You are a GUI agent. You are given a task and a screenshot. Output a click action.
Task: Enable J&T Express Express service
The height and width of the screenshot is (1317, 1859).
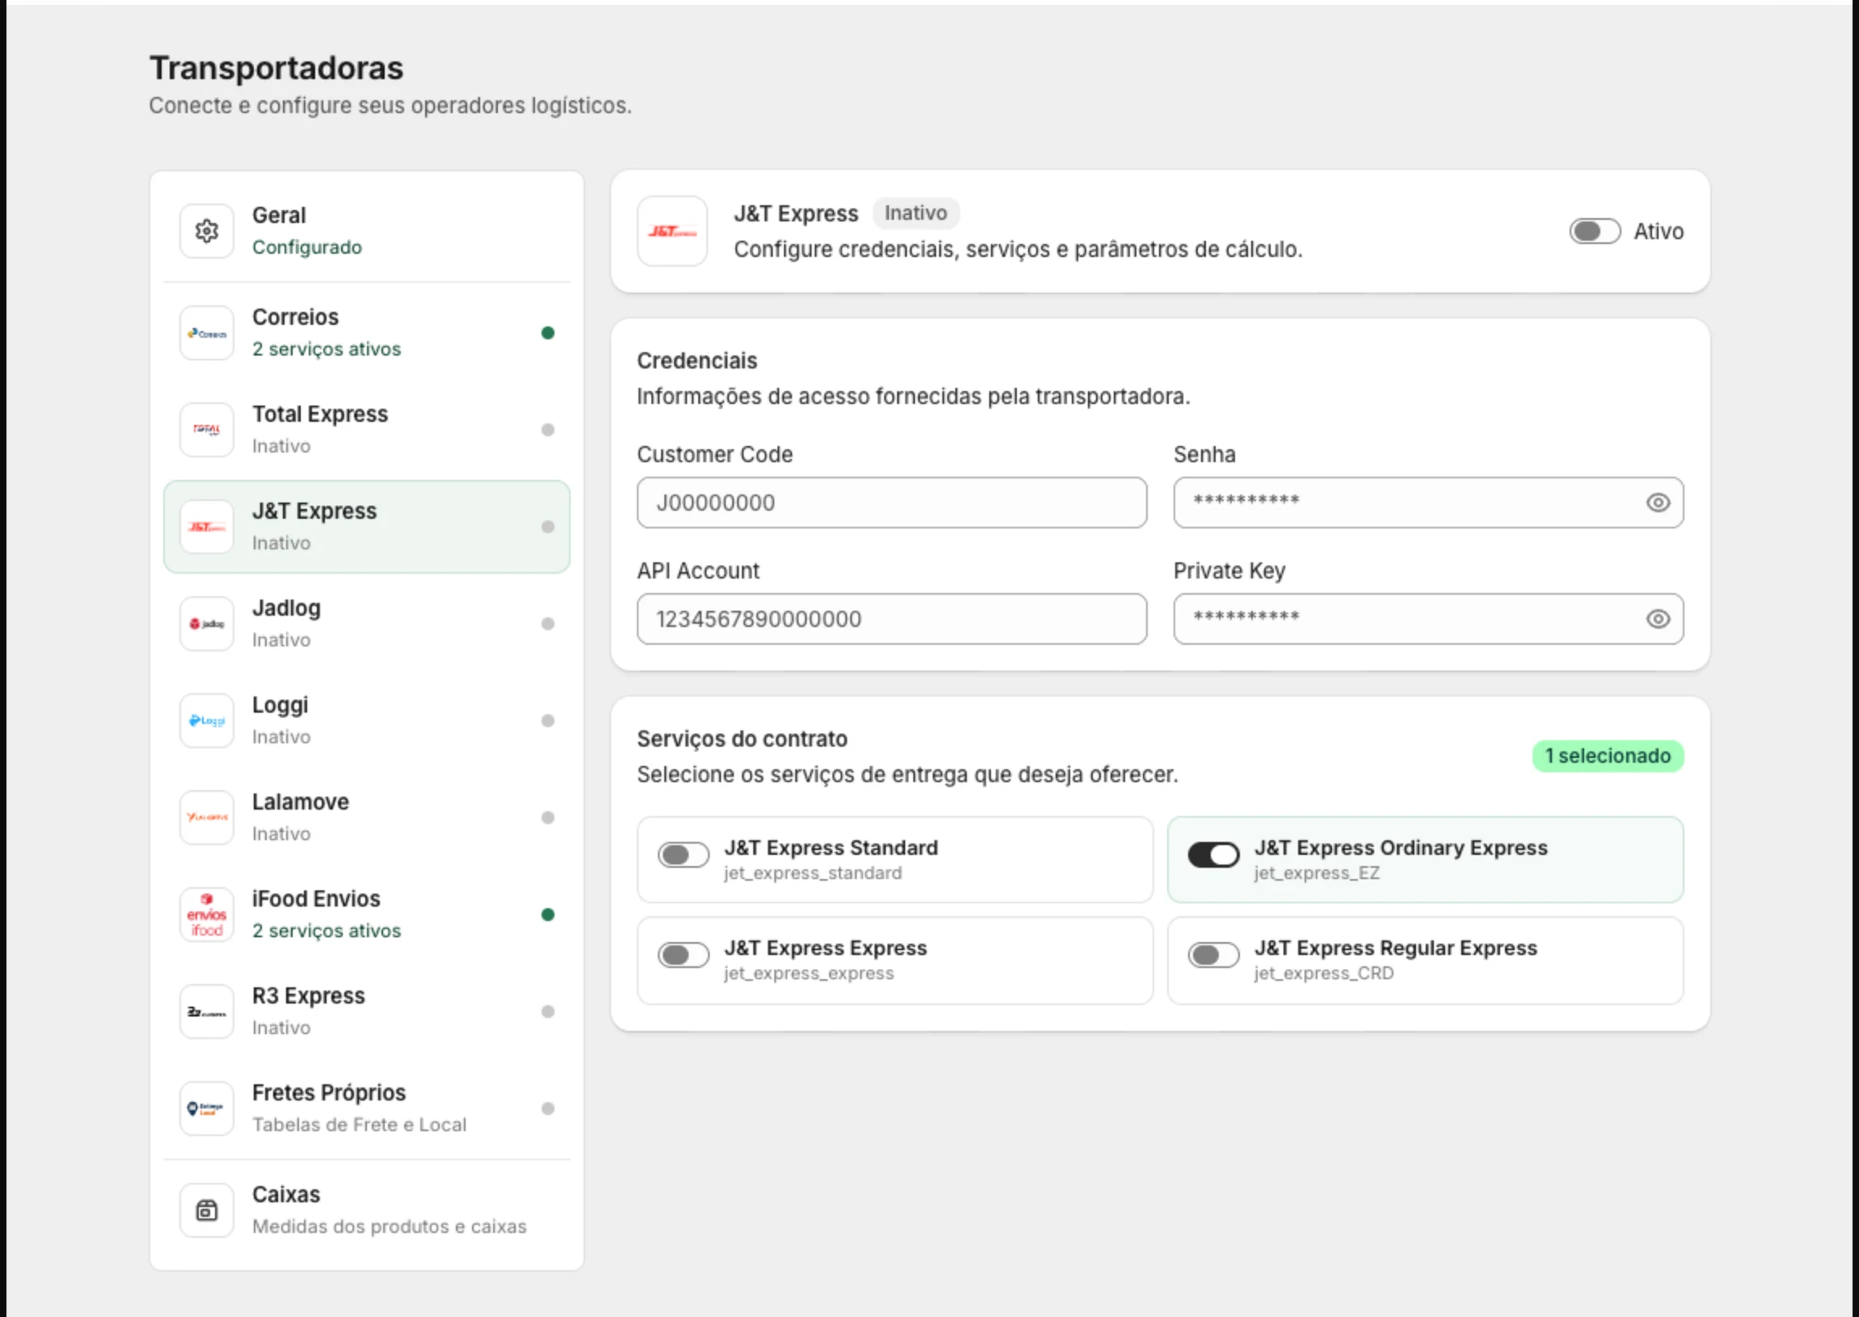coord(683,955)
